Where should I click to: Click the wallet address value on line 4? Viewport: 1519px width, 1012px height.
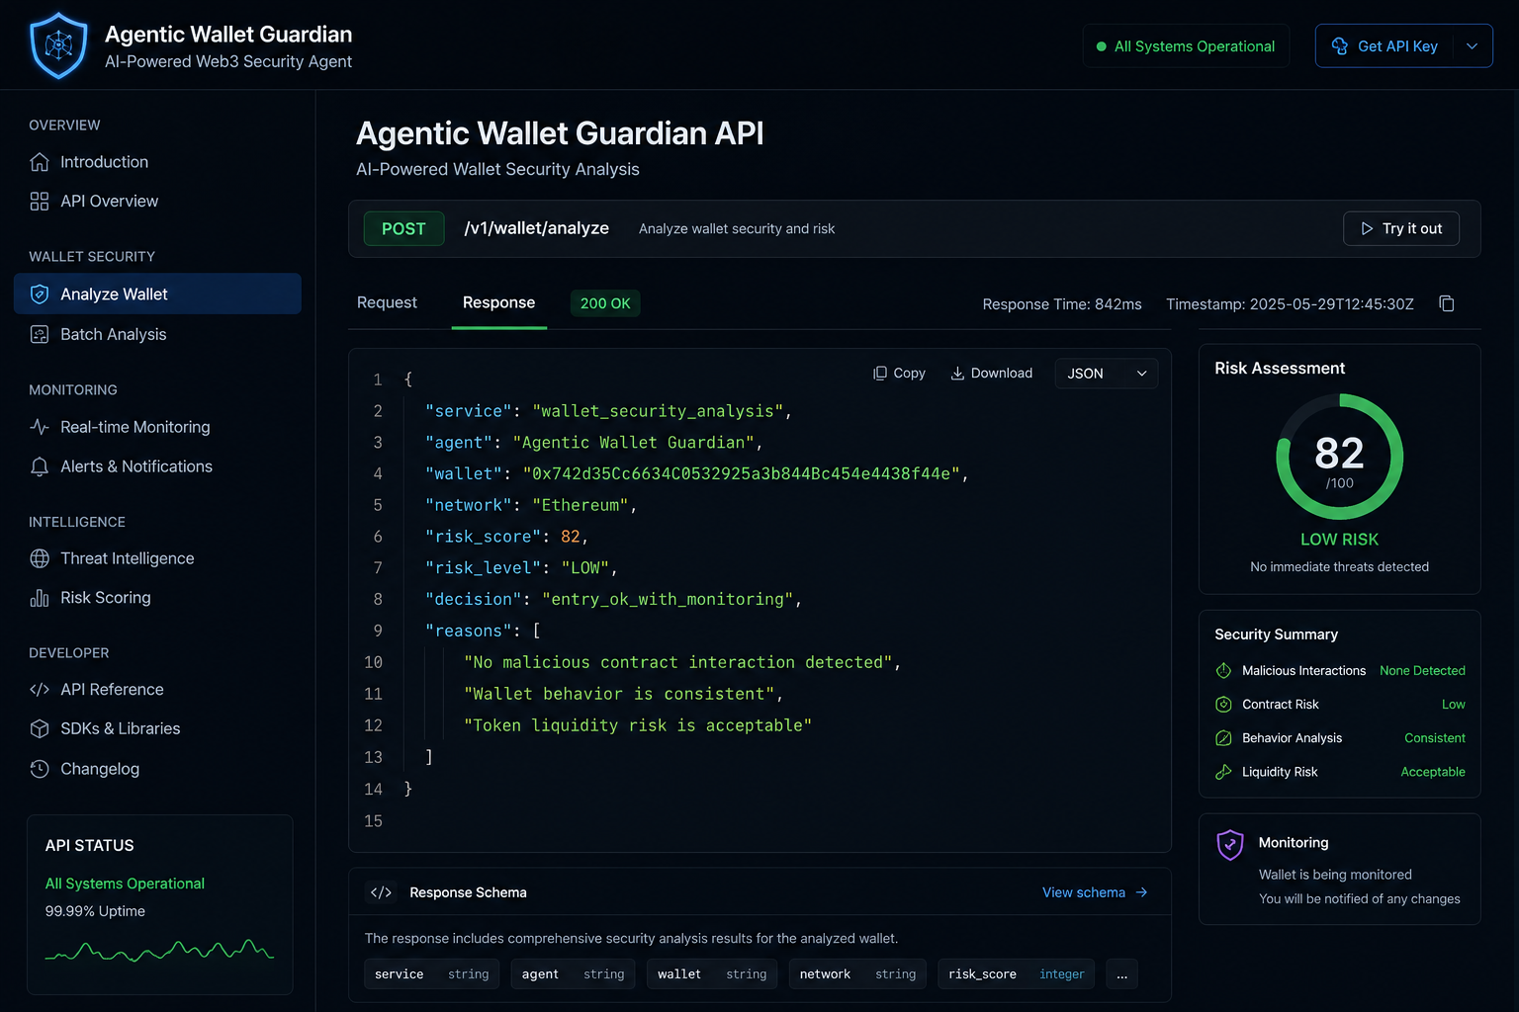tap(741, 473)
